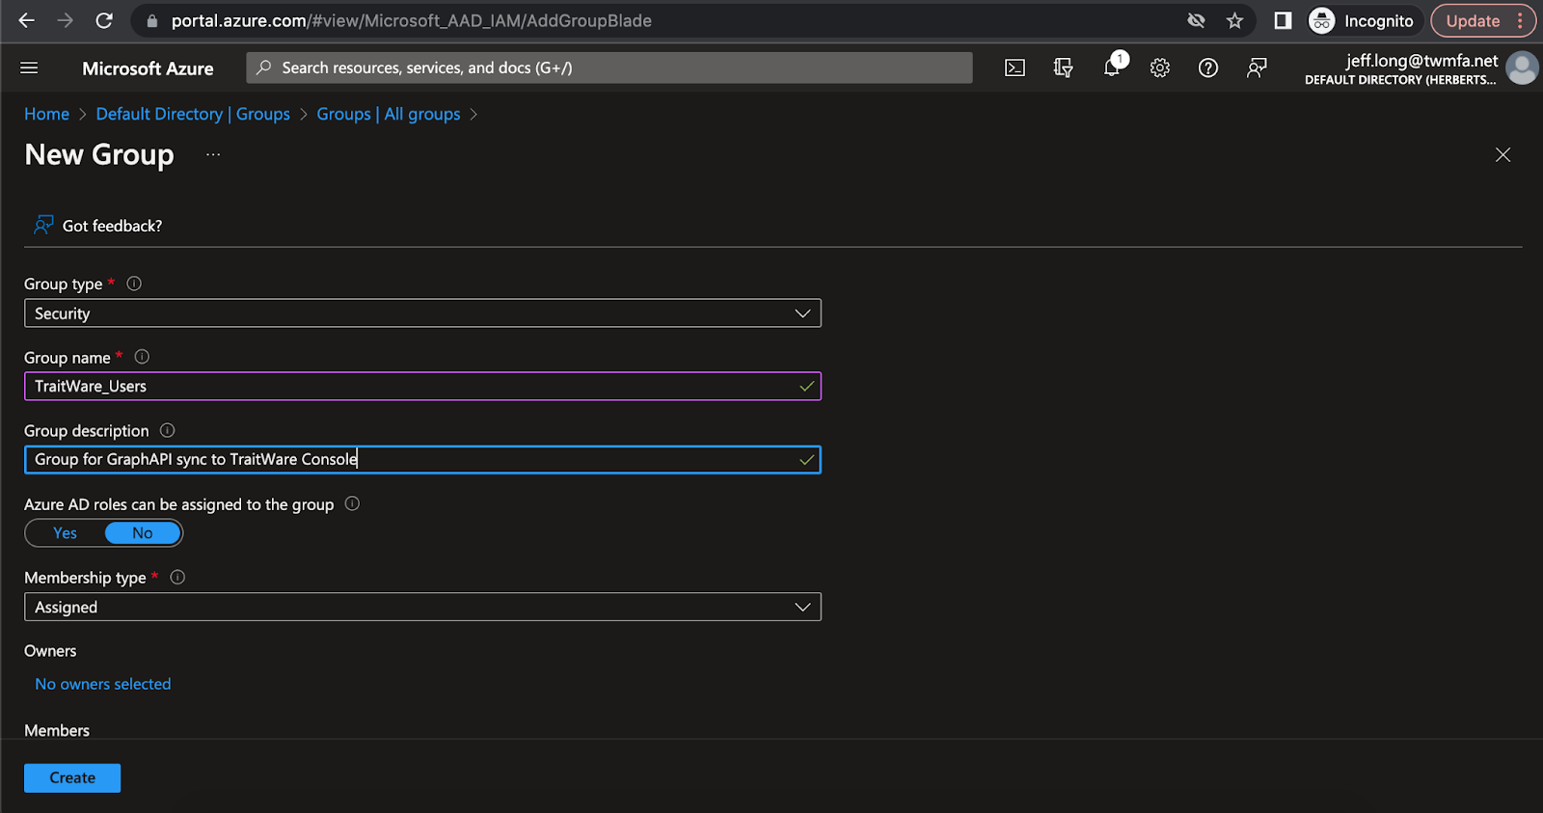Viewport: 1543px width, 813px height.
Task: Focus the Search resources, services, and docs box
Action: click(x=609, y=68)
